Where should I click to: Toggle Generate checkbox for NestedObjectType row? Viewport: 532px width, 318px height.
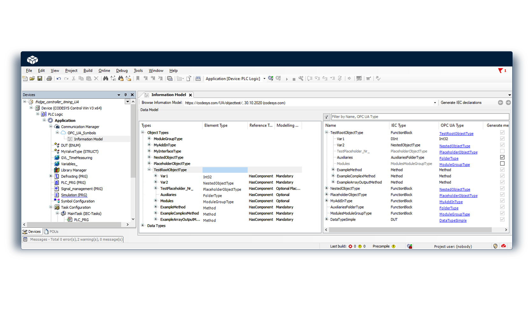pyautogui.click(x=502, y=188)
